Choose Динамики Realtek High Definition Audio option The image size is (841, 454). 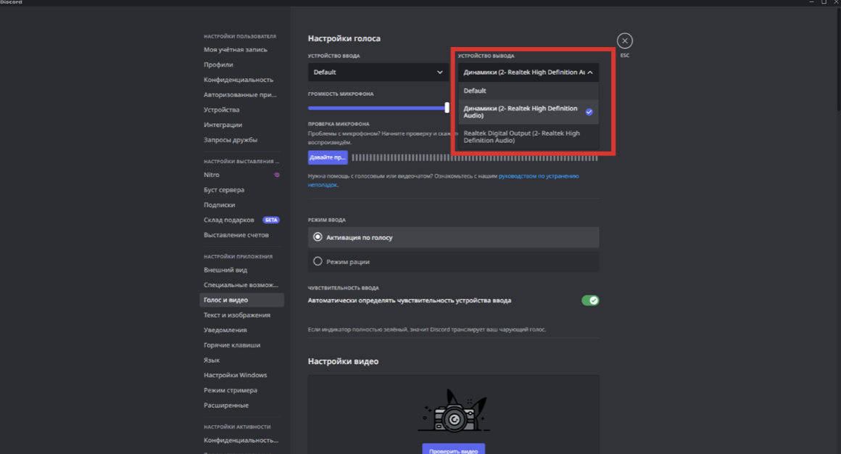(x=529, y=112)
